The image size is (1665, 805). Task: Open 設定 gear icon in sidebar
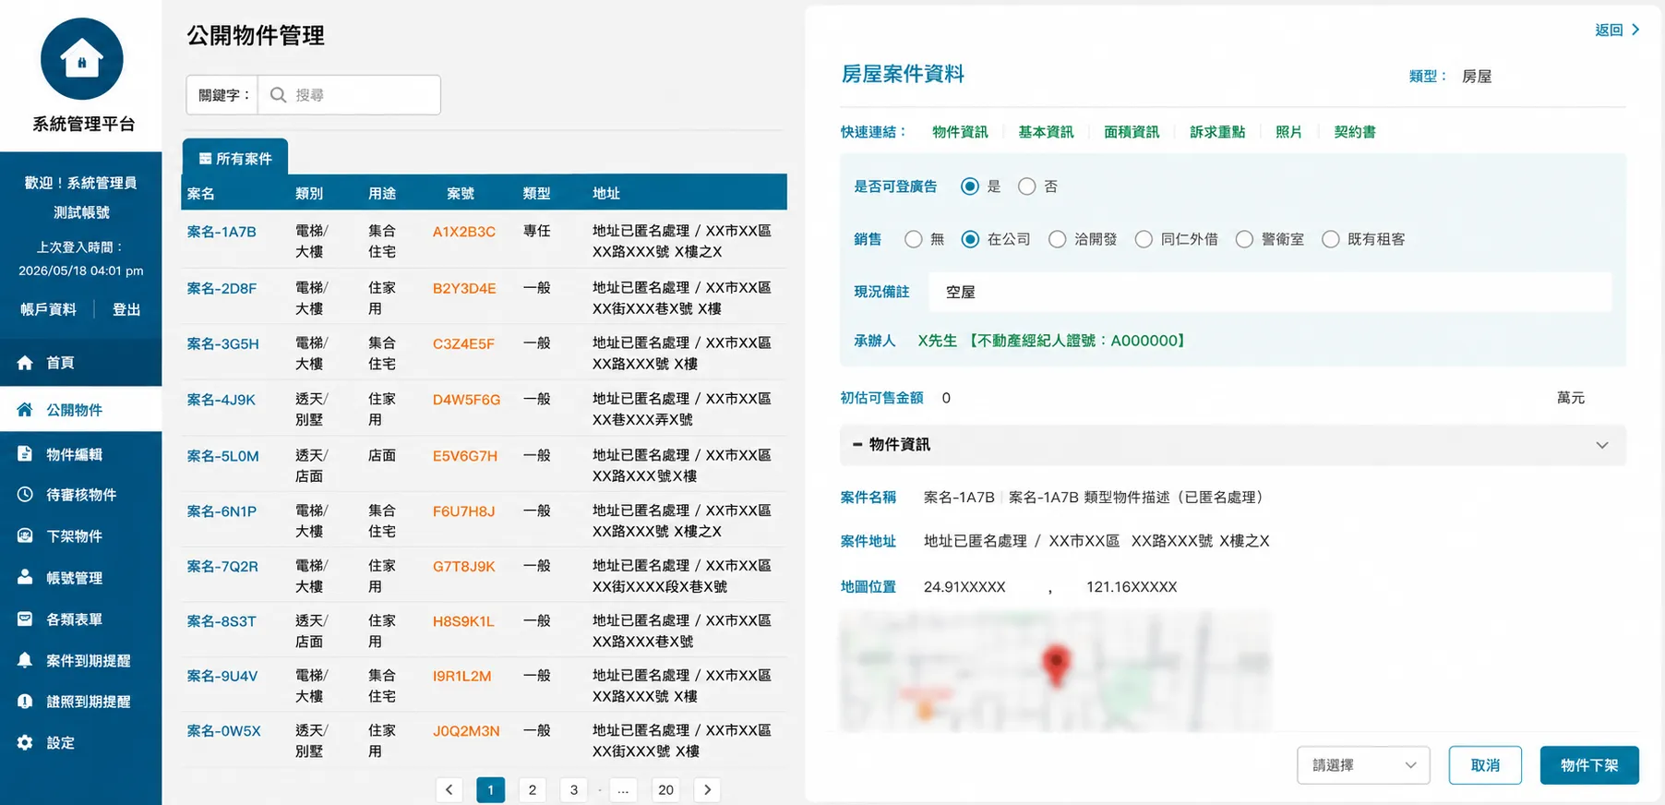(x=25, y=742)
